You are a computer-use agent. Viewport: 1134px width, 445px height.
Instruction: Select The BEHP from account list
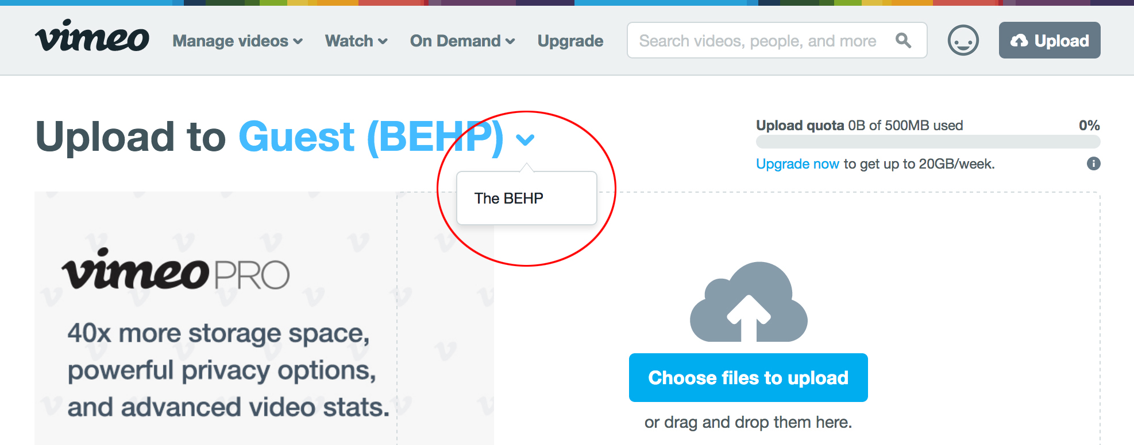509,198
